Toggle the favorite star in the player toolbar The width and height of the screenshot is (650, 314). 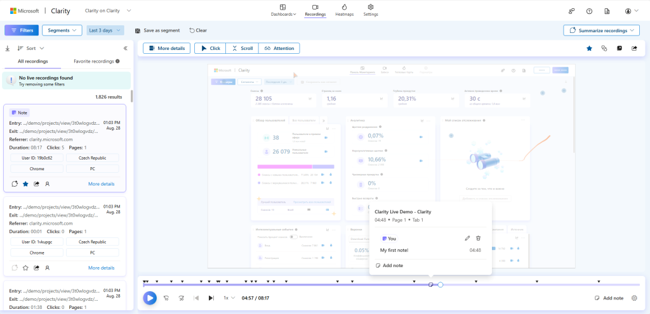(589, 48)
